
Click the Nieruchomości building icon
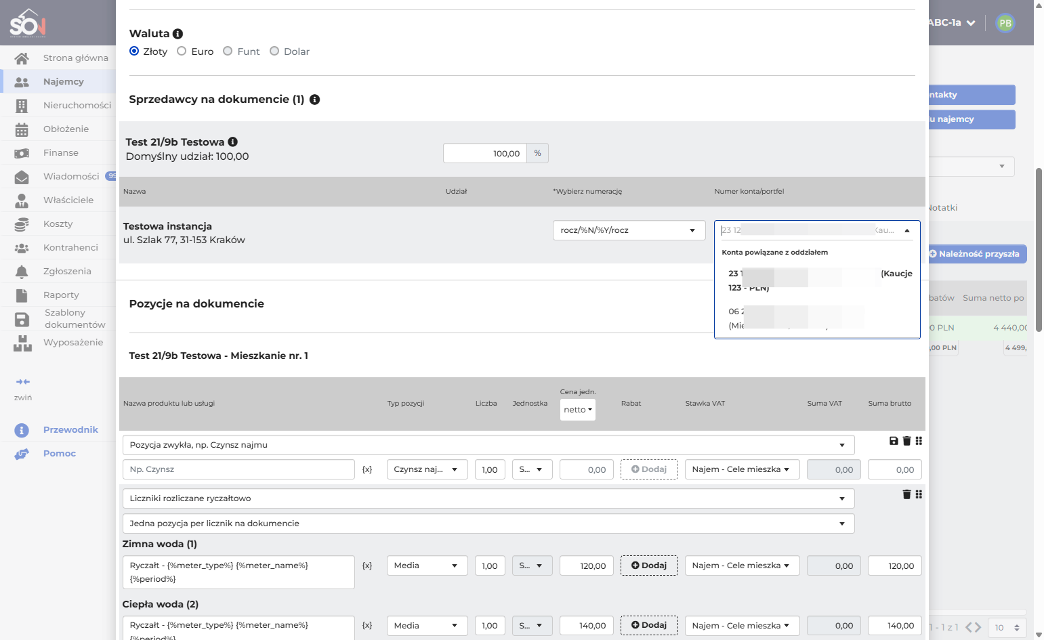click(22, 106)
